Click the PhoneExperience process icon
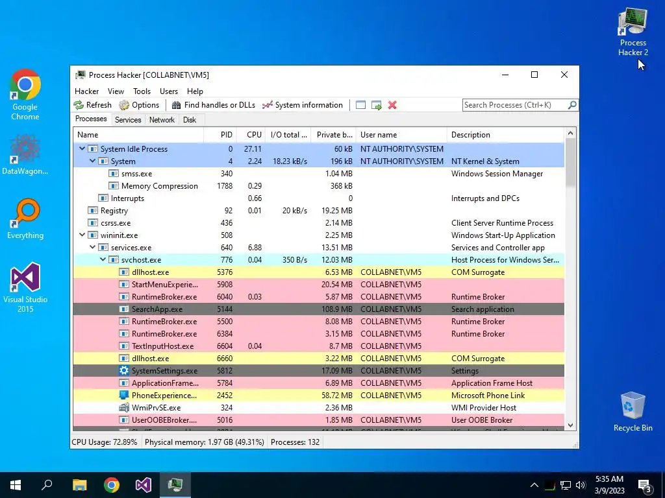This screenshot has width=665, height=498. pos(124,395)
